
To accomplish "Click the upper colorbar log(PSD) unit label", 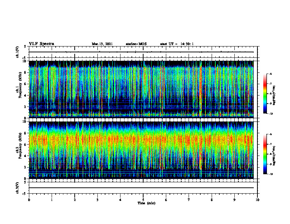I will tap(274, 95).
